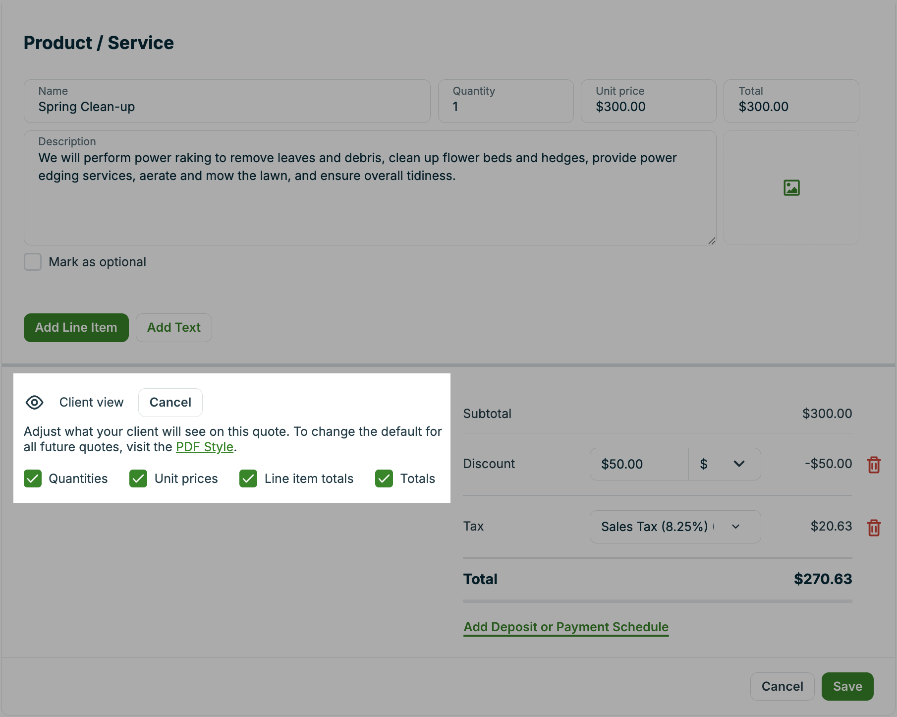The image size is (897, 717).
Task: Save the quote
Action: [847, 686]
